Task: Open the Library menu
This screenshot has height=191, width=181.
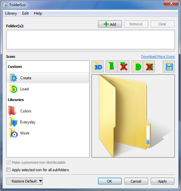Action: point(11,13)
